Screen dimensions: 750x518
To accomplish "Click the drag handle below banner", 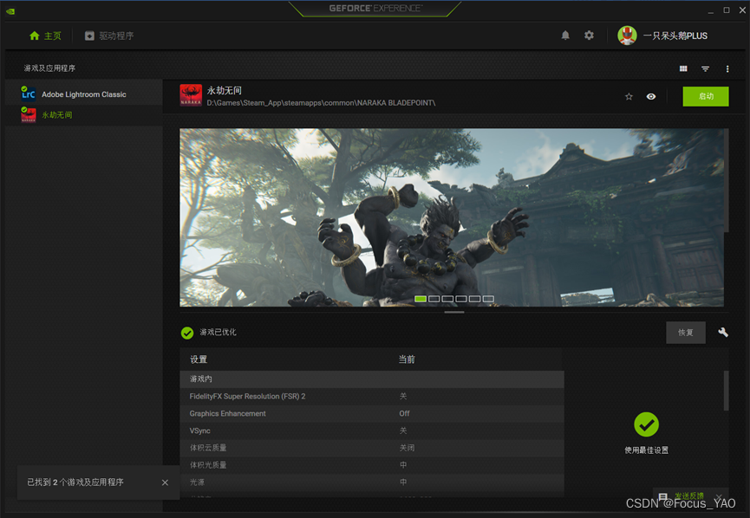I will [x=454, y=312].
